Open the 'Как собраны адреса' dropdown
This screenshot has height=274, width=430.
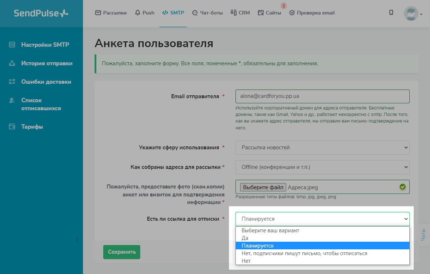[322, 167]
